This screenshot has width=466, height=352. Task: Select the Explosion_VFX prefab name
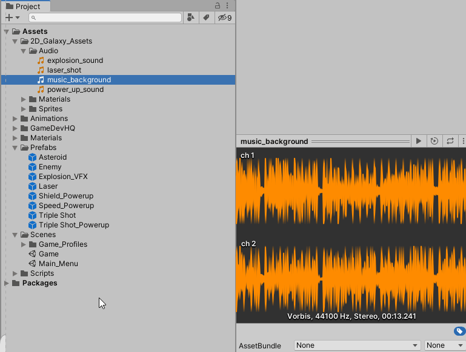point(63,177)
